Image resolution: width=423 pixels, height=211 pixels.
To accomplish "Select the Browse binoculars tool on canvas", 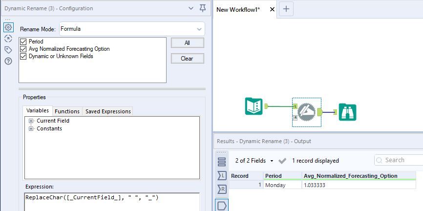I will click(347, 112).
